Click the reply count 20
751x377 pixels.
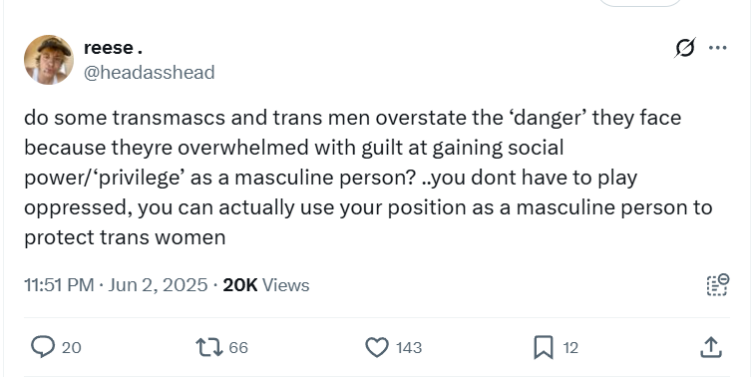click(72, 347)
